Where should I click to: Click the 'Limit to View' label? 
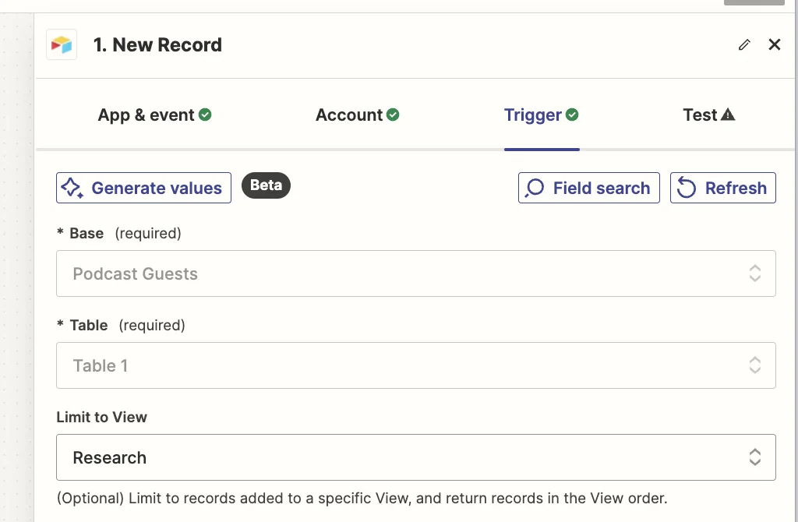coord(102,417)
